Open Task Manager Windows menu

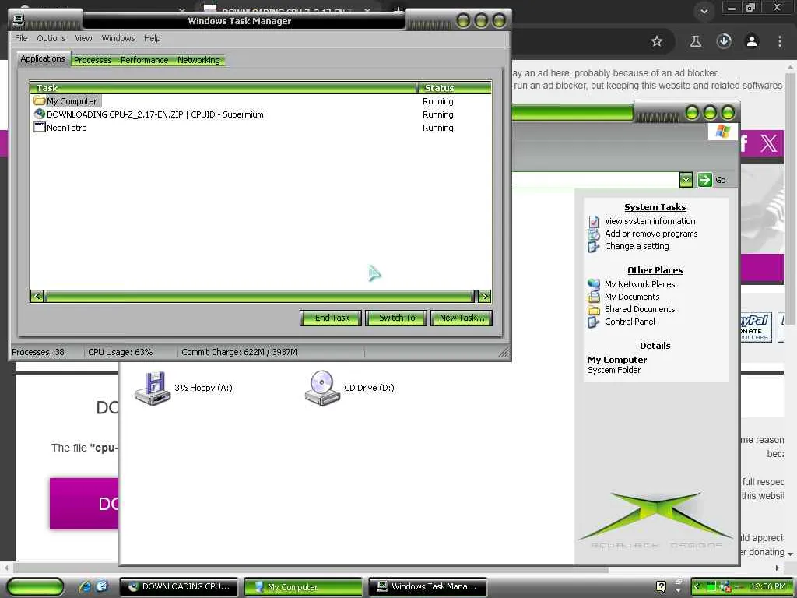point(118,38)
